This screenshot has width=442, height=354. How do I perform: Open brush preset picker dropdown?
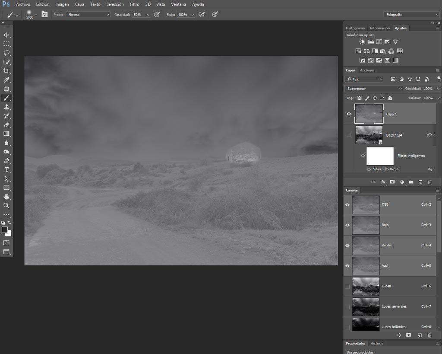point(36,15)
